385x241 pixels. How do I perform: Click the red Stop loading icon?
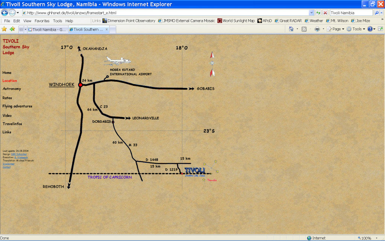[x=325, y=12]
